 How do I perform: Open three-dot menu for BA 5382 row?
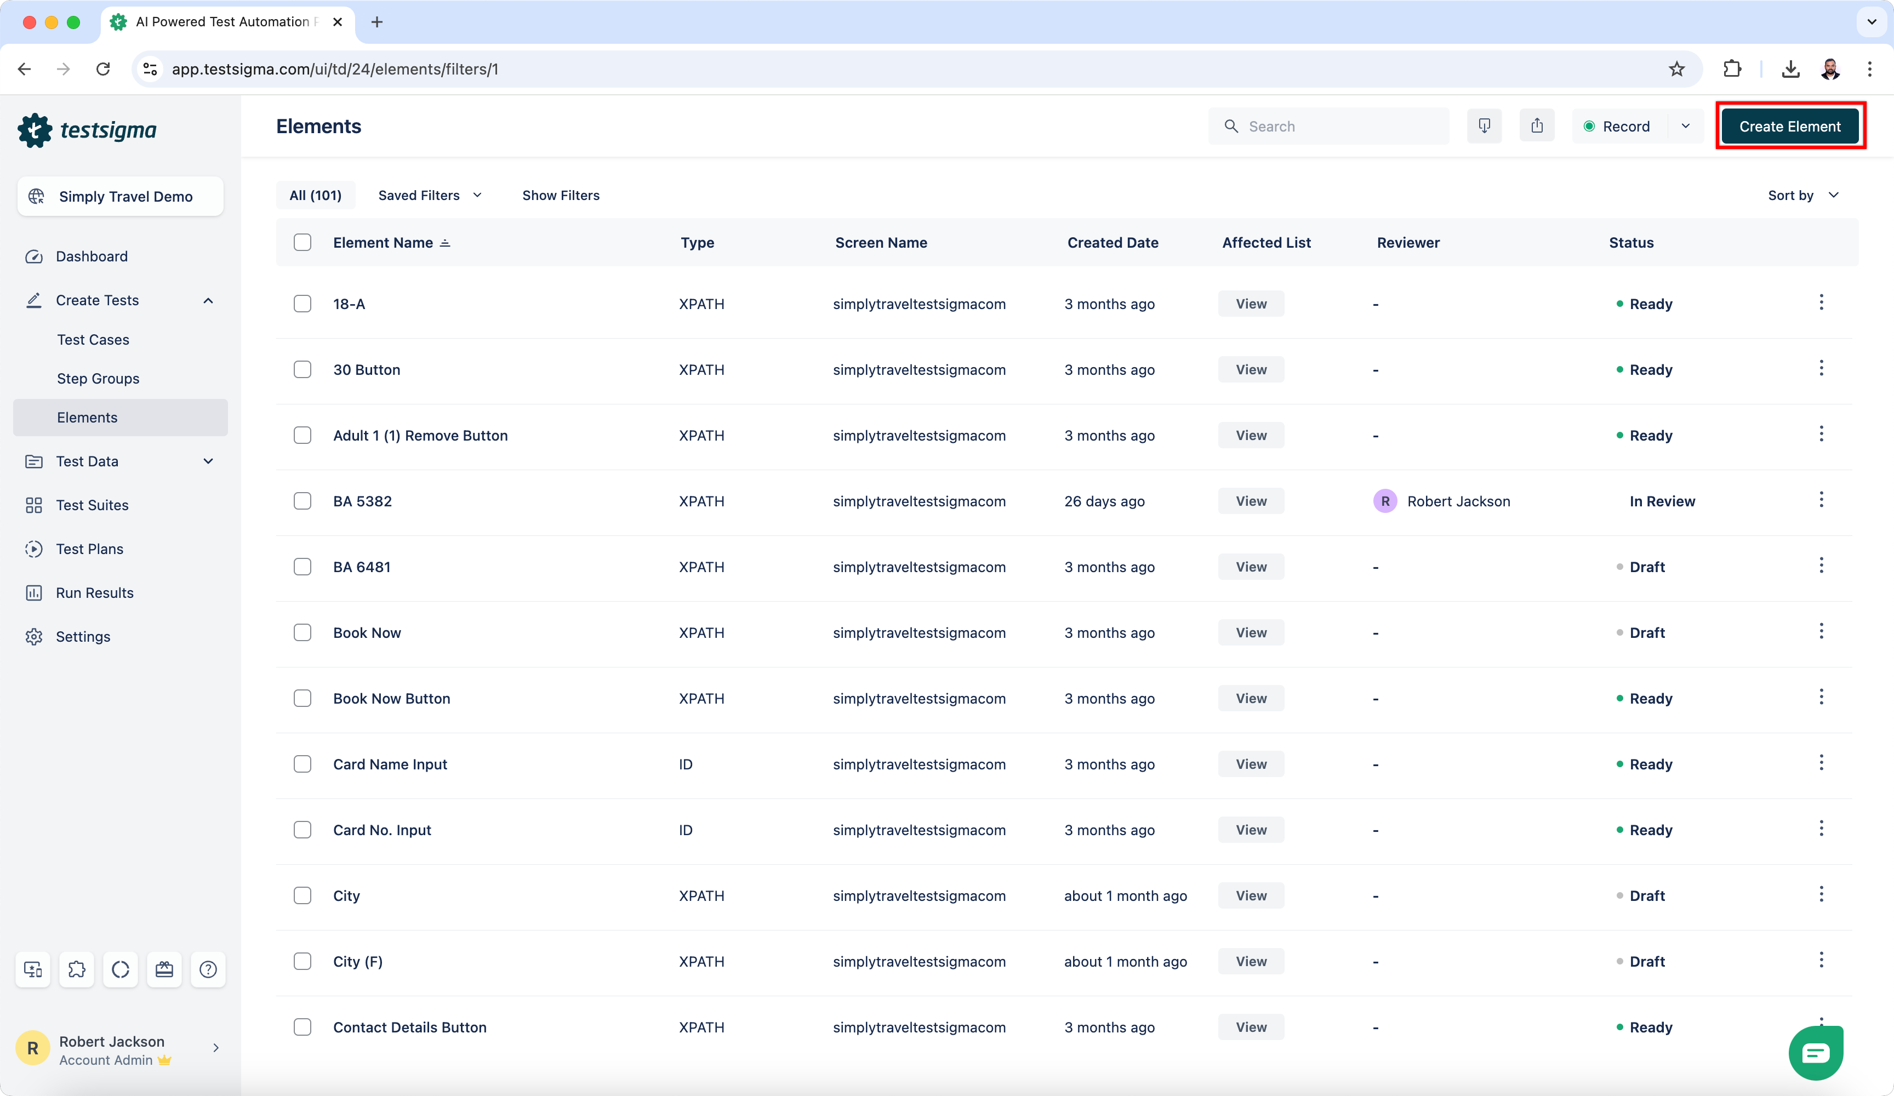[x=1821, y=500]
